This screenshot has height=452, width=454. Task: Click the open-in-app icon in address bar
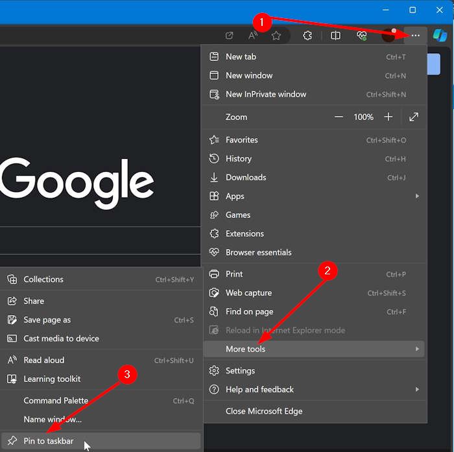pos(229,36)
